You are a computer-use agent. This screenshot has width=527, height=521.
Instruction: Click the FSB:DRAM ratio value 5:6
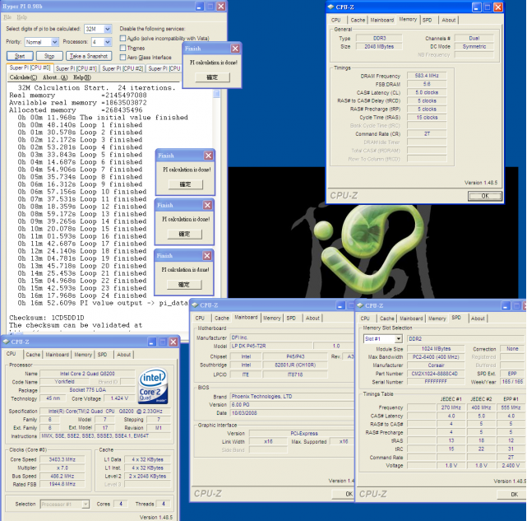point(427,84)
